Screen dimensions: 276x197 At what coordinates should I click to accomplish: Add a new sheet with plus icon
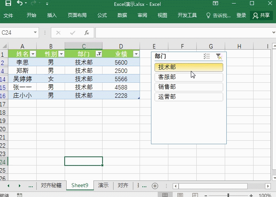pos(155,186)
